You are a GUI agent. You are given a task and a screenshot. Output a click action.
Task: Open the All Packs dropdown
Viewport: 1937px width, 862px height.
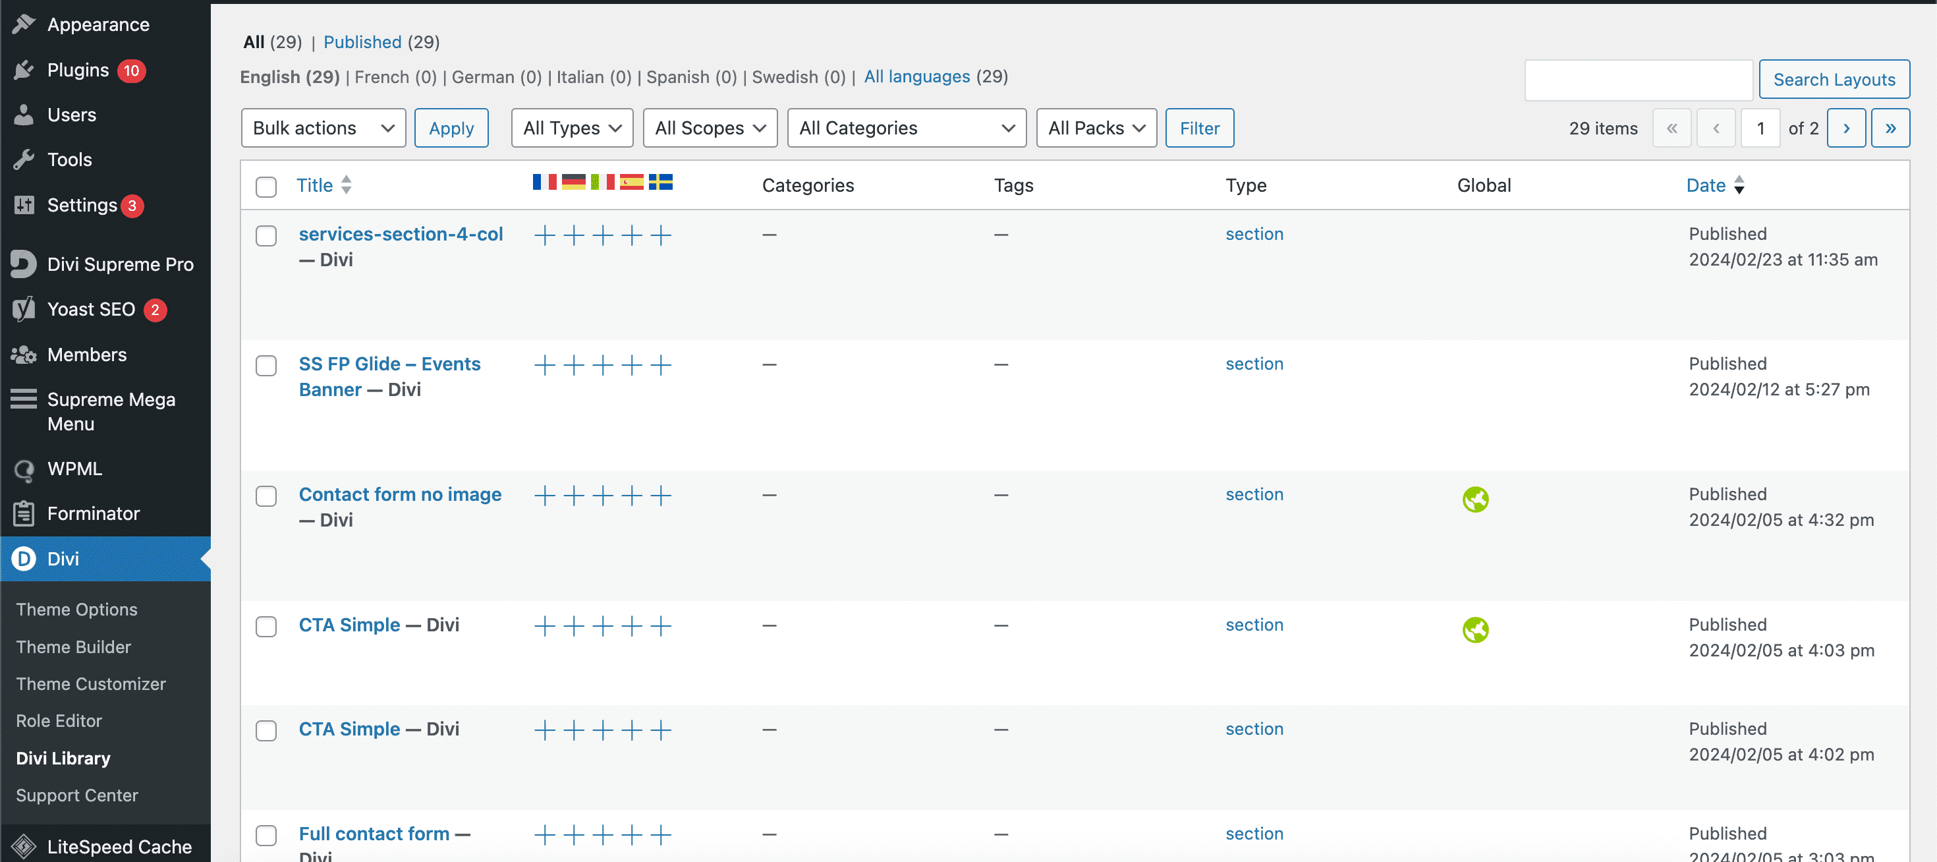click(x=1096, y=128)
